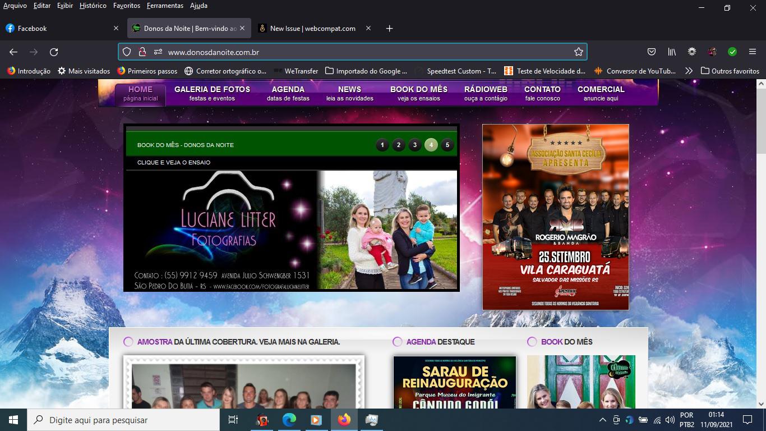Open the Introdução bookmark

pos(29,71)
